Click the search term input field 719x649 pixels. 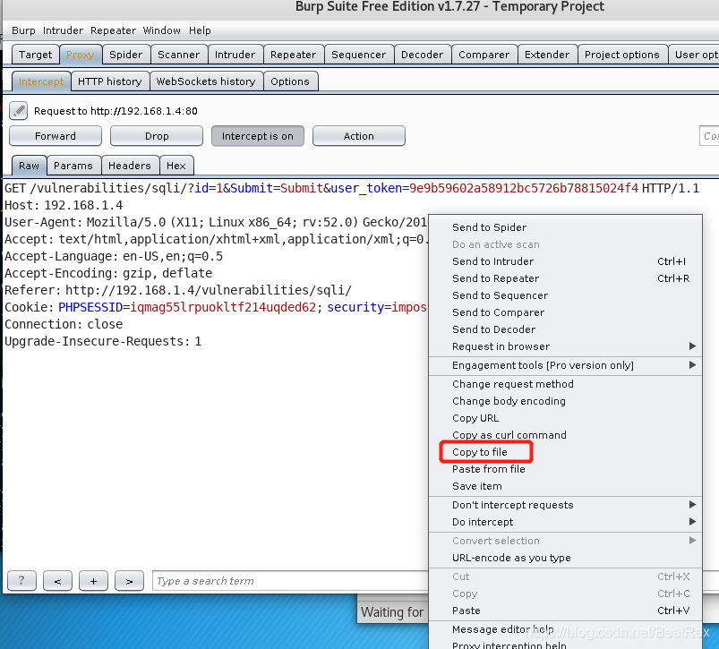(290, 581)
